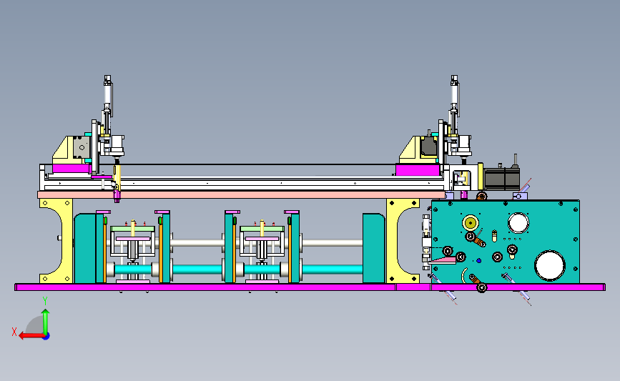The width and height of the screenshot is (620, 381).
Task: Click the green "Y" axis label
Action: 45,301
